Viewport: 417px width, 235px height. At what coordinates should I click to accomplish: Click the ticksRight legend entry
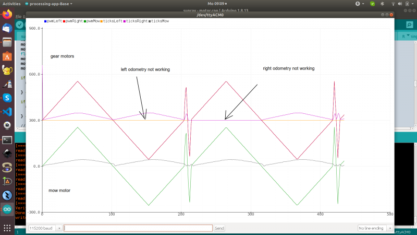[135, 21]
